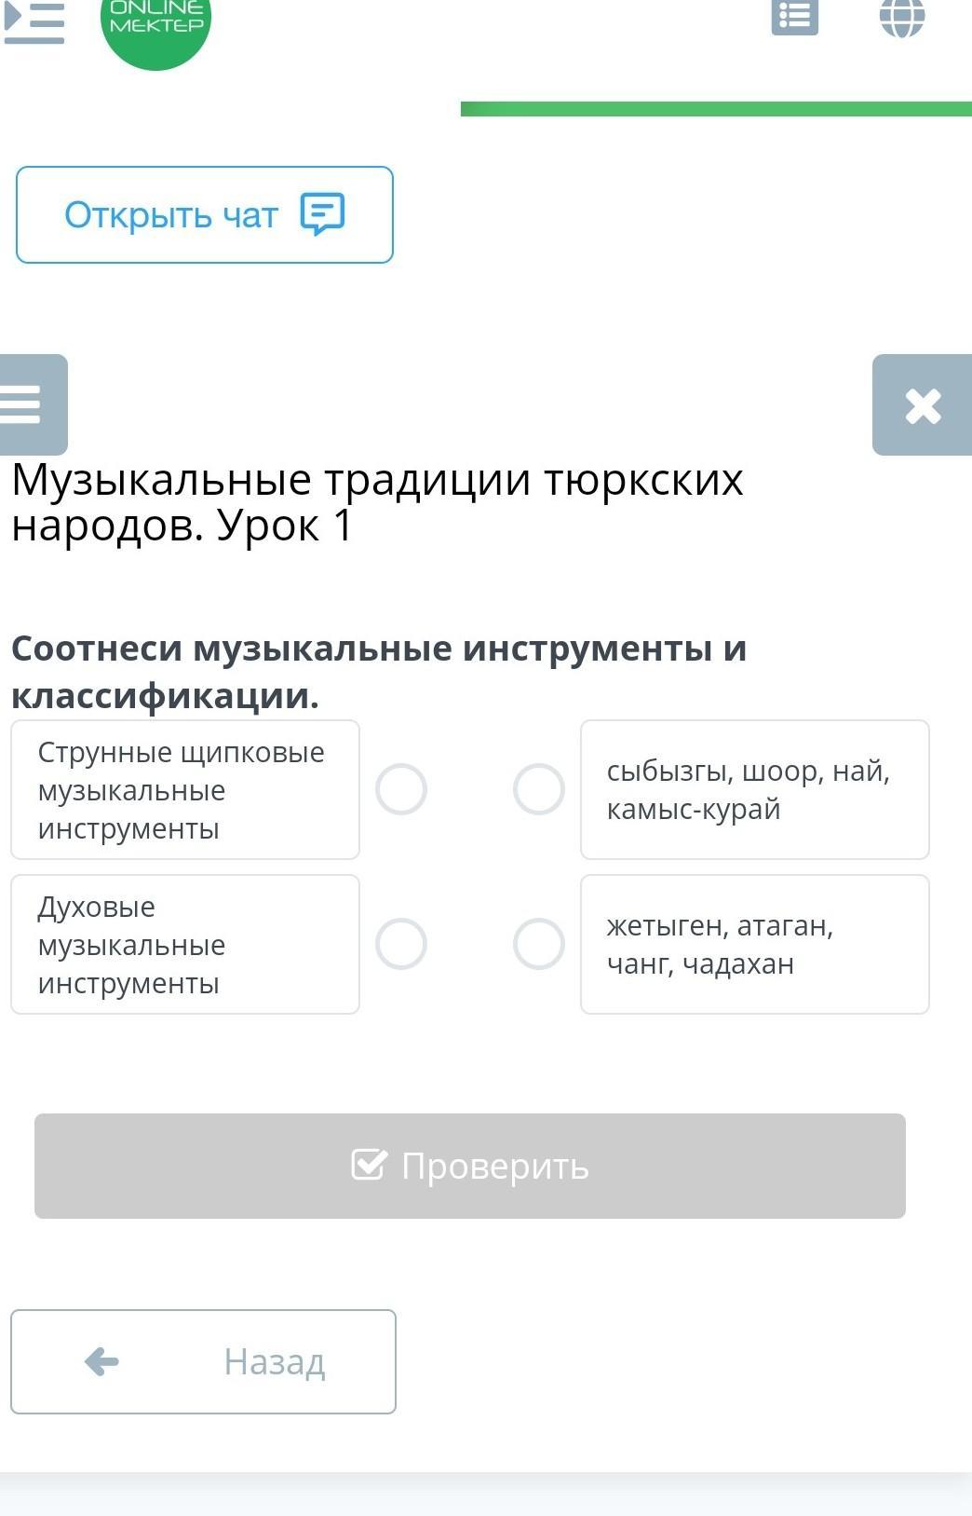
Task: Click the green lesson progress bar
Action: 715,109
